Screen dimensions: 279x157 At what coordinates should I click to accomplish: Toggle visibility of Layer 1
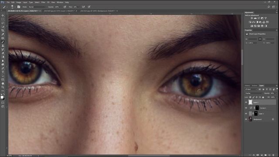click(x=246, y=113)
